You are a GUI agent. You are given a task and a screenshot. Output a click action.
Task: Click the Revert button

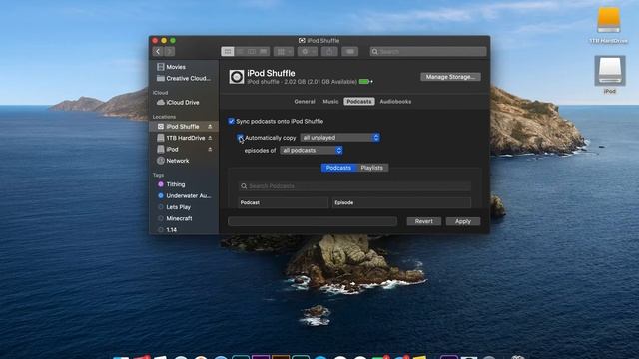423,221
